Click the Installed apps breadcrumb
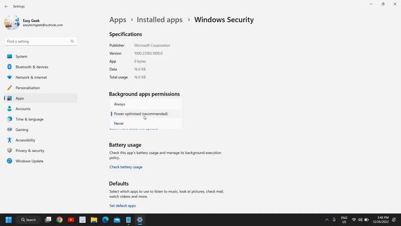This screenshot has width=401, height=226. pyautogui.click(x=160, y=19)
